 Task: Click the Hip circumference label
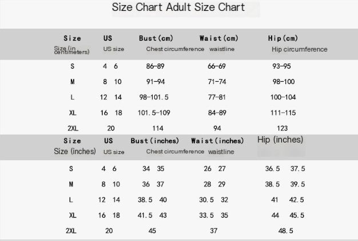click(x=299, y=49)
